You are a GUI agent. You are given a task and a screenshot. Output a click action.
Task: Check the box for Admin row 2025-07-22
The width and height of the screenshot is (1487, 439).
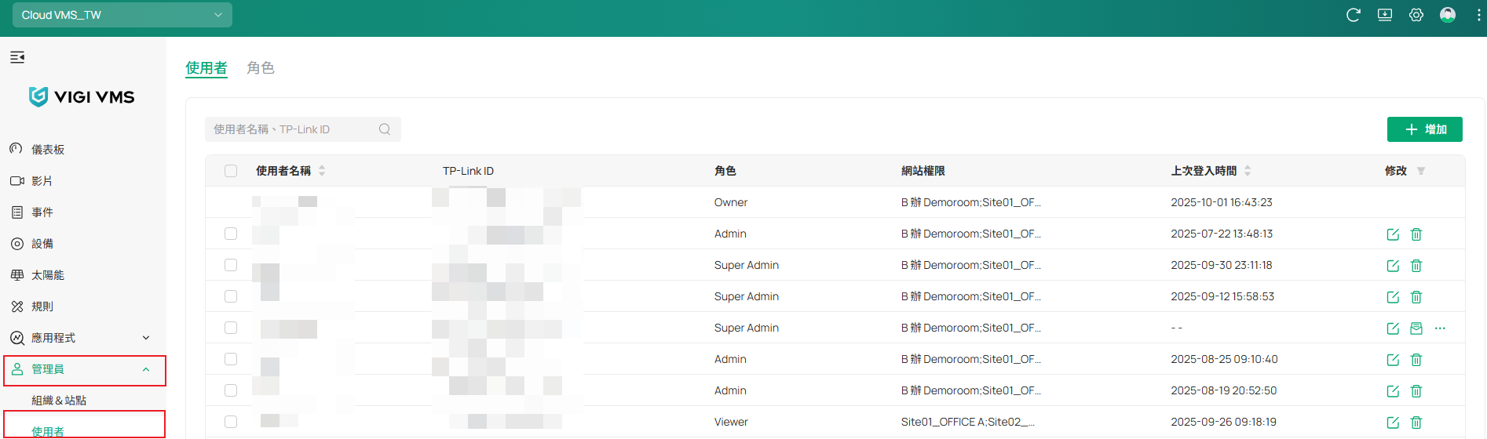tap(231, 234)
